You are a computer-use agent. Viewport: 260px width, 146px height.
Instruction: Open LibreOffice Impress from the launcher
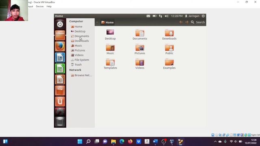[x=60, y=79]
